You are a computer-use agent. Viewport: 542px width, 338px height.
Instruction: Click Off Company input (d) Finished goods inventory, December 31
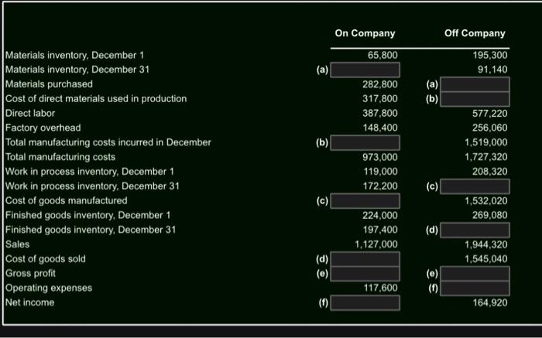coord(475,230)
